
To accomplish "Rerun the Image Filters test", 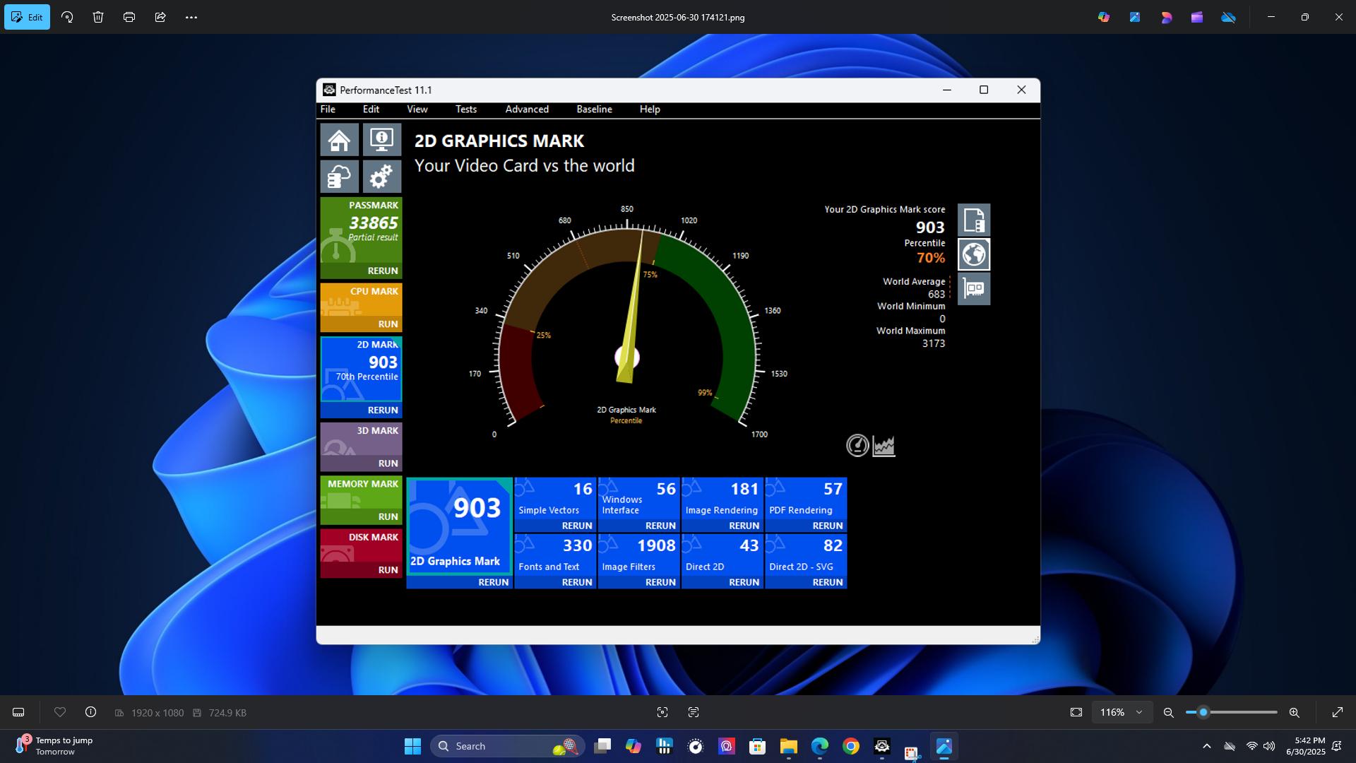I will (660, 582).
